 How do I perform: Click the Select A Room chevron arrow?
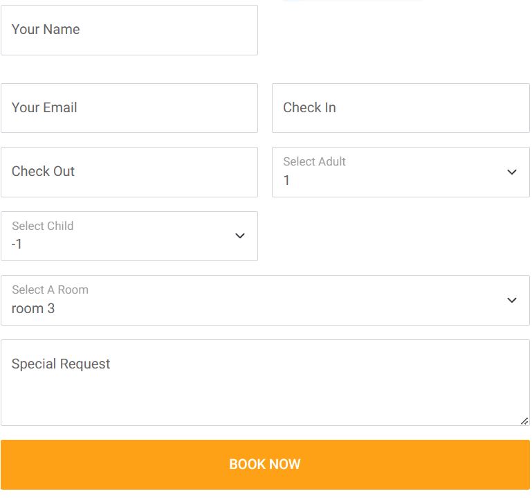[x=512, y=300]
